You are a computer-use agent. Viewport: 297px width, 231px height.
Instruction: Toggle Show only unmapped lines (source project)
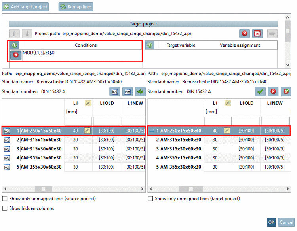tap(5, 199)
